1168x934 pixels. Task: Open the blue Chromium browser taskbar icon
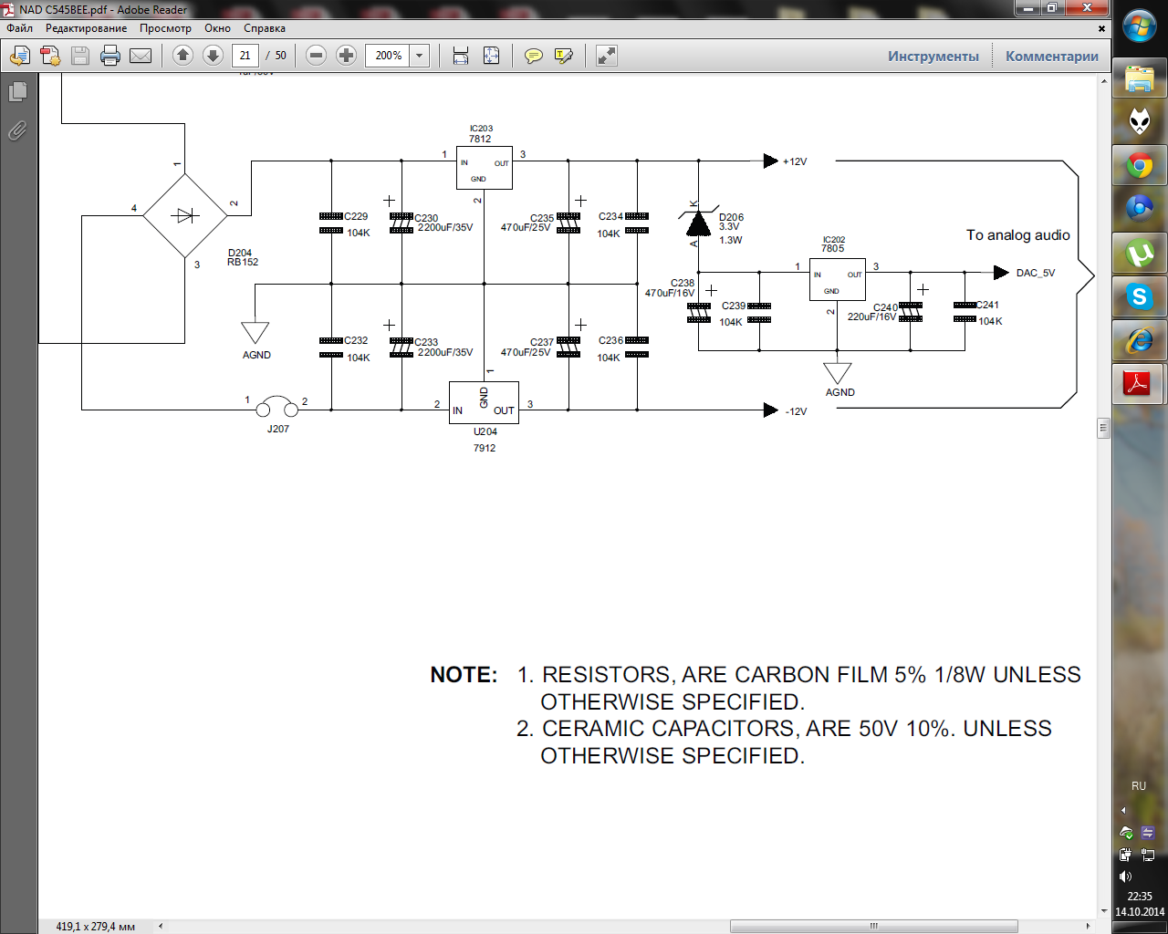[x=1140, y=209]
